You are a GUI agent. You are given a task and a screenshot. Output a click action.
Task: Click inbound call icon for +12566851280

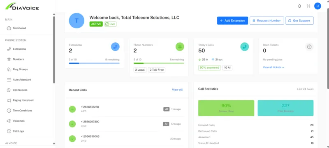tap(72, 109)
